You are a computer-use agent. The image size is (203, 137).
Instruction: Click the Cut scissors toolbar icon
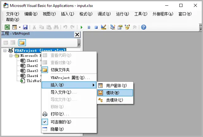(x=34, y=27)
